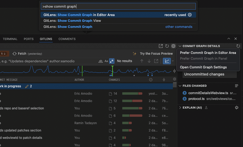Toggle files changed list layout icon
This screenshot has width=243, height=147.
[236, 86]
